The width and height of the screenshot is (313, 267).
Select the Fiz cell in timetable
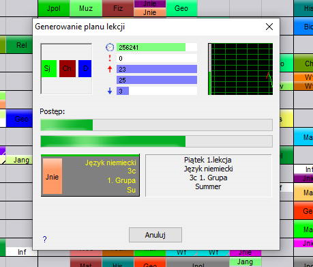point(118,8)
